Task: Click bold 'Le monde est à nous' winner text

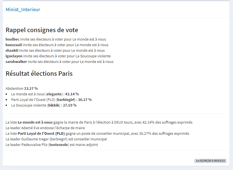Action: tap(35, 122)
